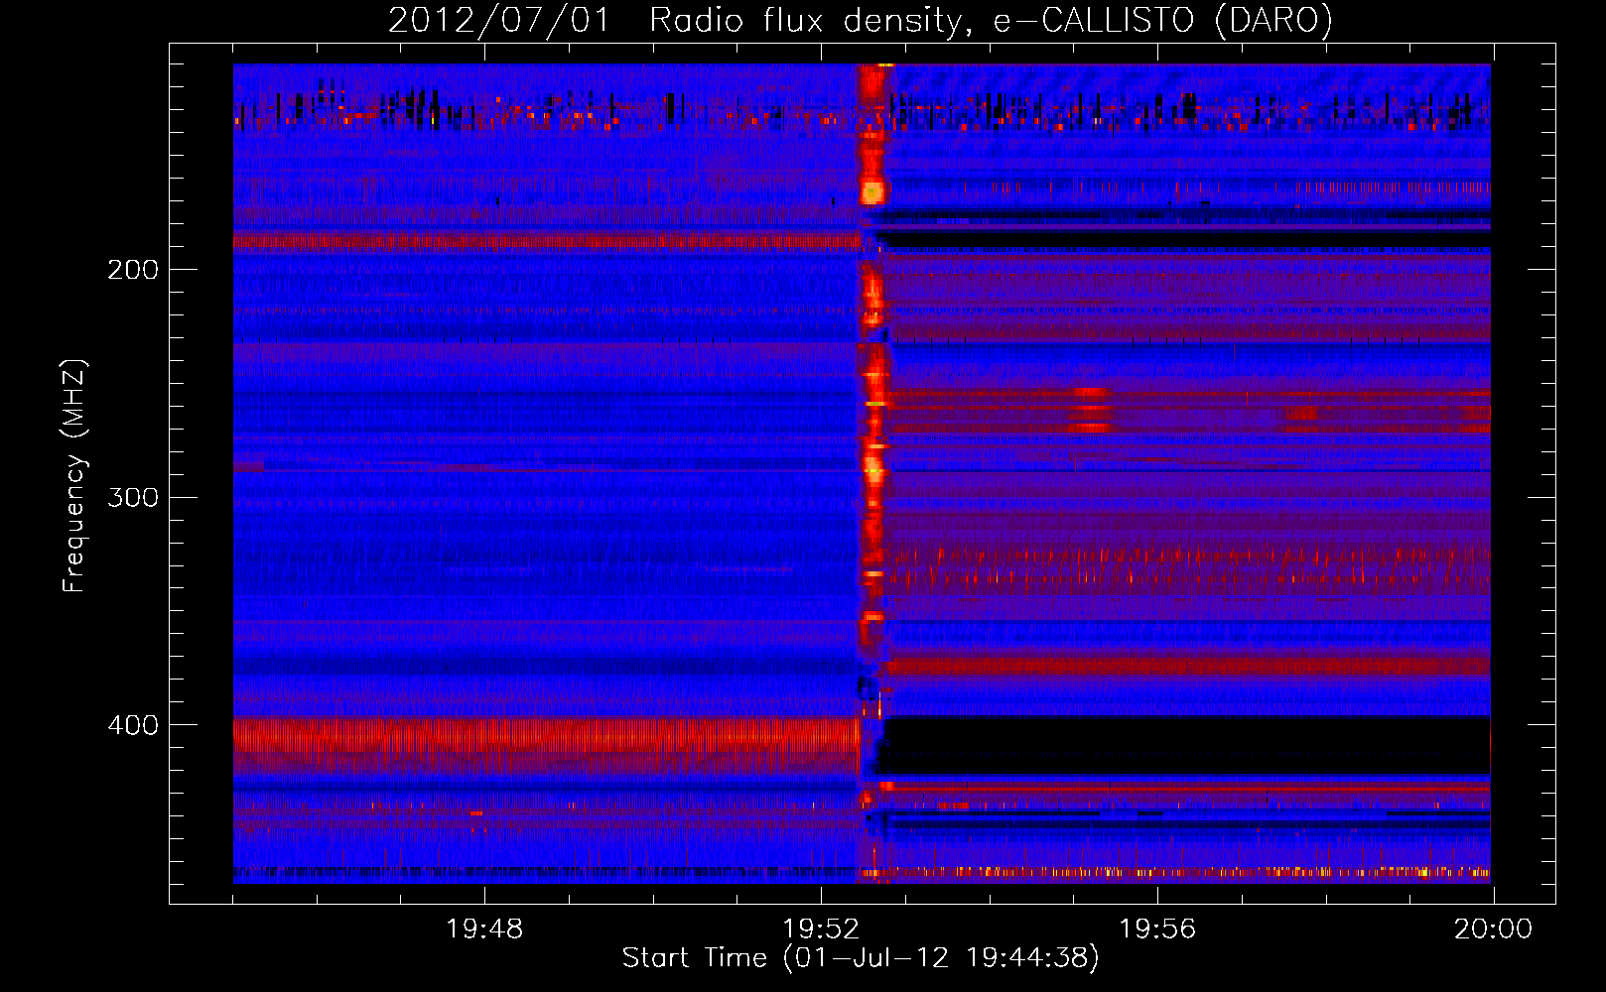The height and width of the screenshot is (992, 1606).
Task: Click the '300' frequency tick label
Action: point(133,497)
